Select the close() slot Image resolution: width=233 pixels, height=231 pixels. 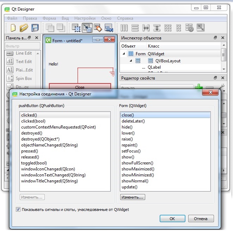[165, 115]
